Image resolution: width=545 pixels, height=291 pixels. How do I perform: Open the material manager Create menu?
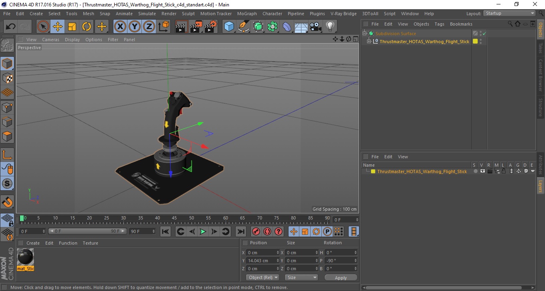(x=33, y=243)
